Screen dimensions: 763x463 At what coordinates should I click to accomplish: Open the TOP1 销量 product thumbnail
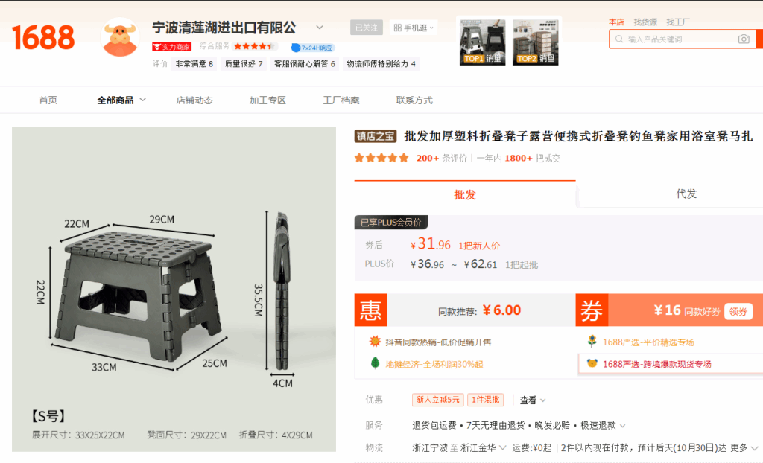coord(483,42)
